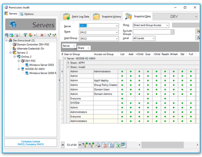The image size is (202, 157).
Task: Click the orange export icon in the Servers toolbar
Action: (x=30, y=35)
